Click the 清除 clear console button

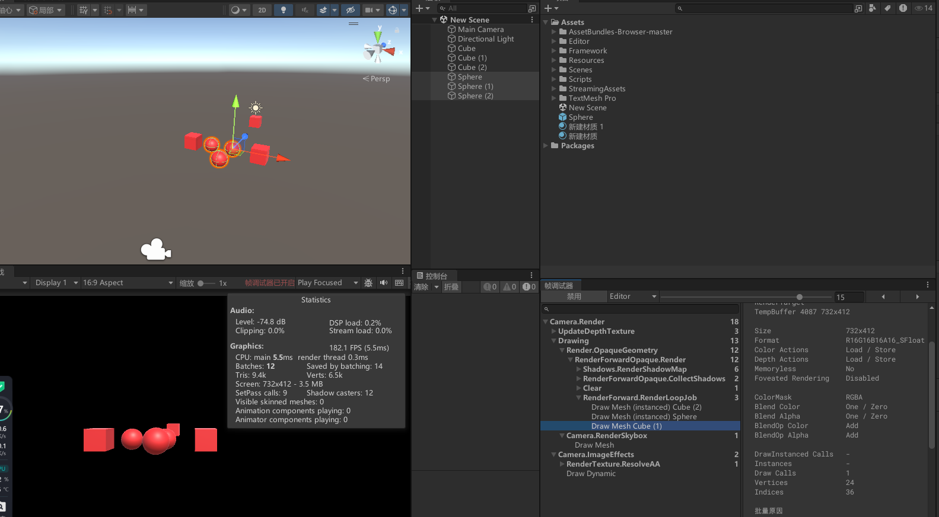421,287
